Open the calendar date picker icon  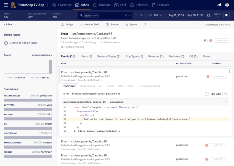pos(208,15)
